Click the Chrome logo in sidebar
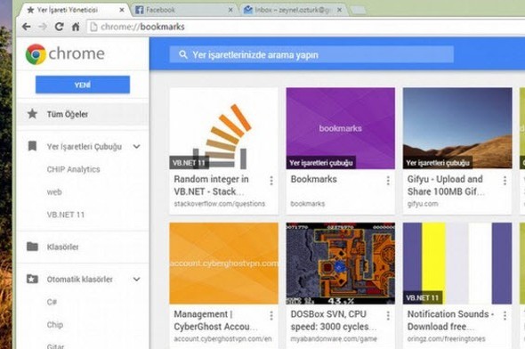The width and height of the screenshot is (525, 349). point(36,54)
